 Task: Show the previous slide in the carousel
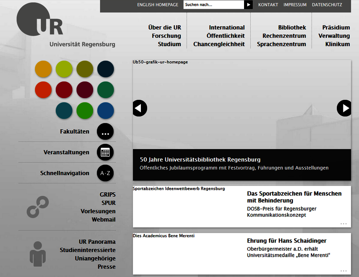[x=139, y=108]
